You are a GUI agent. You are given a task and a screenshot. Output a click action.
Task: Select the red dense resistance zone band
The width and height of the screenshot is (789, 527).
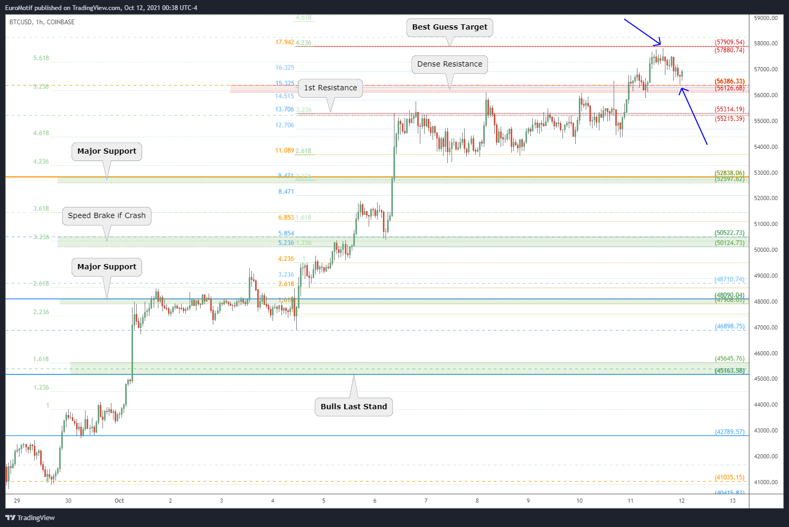coord(489,89)
